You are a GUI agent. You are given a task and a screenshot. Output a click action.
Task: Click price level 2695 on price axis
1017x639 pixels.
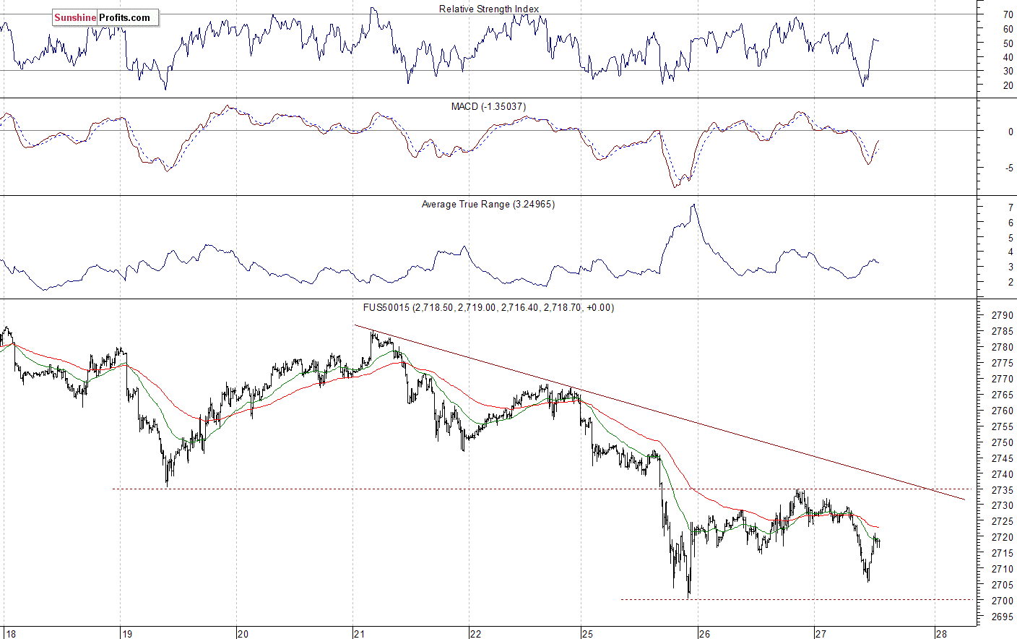point(1002,617)
